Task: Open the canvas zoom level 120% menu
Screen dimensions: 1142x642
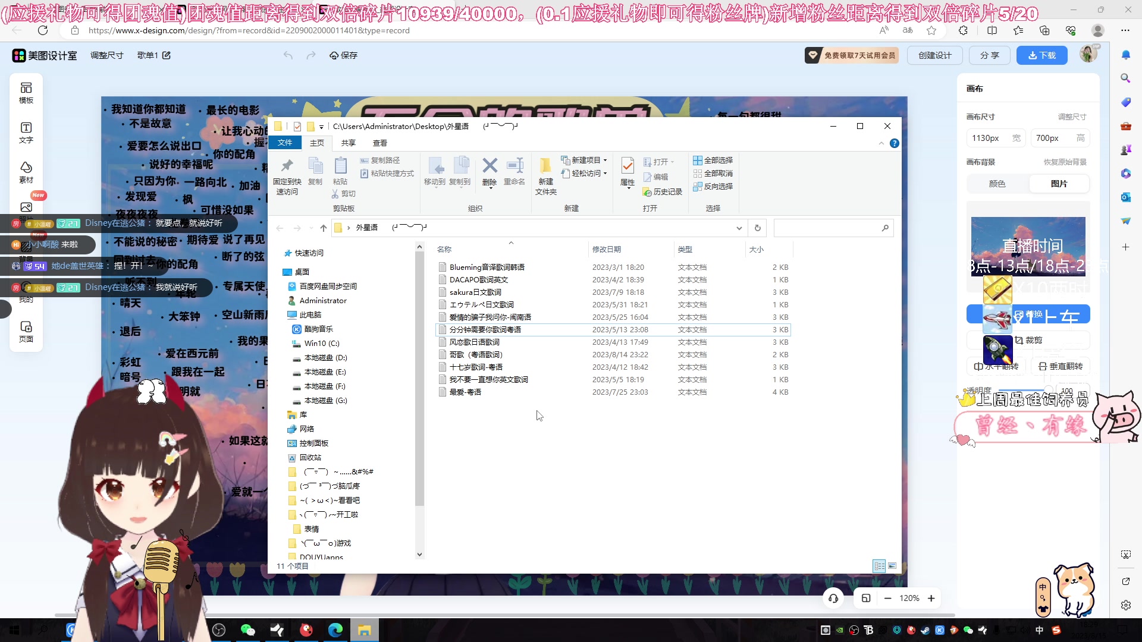Action: click(909, 598)
